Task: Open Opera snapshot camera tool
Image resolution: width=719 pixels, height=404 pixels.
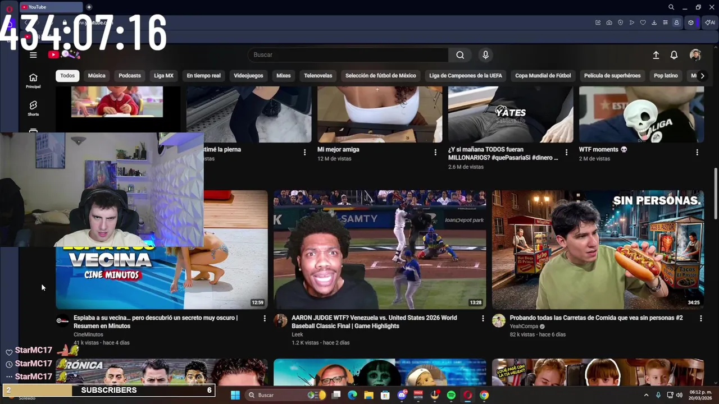Action: coord(609,22)
